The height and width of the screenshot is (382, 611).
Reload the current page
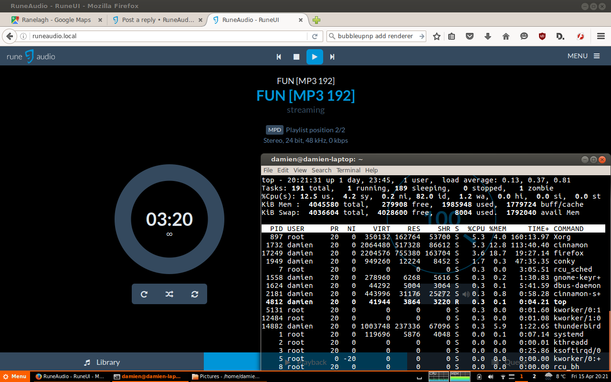[x=315, y=36]
